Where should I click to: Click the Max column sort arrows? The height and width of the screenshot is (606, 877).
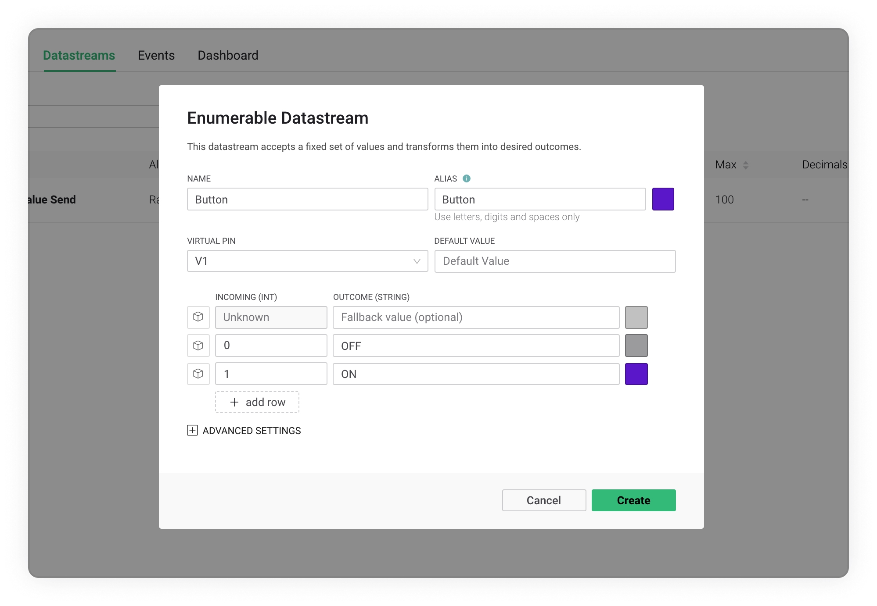coord(745,165)
